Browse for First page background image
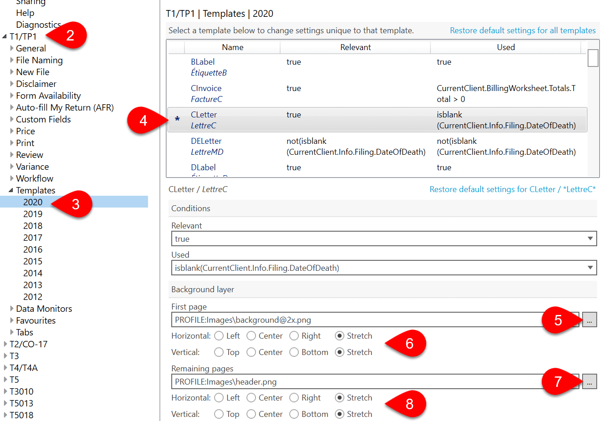The height and width of the screenshot is (421, 604). [x=589, y=320]
